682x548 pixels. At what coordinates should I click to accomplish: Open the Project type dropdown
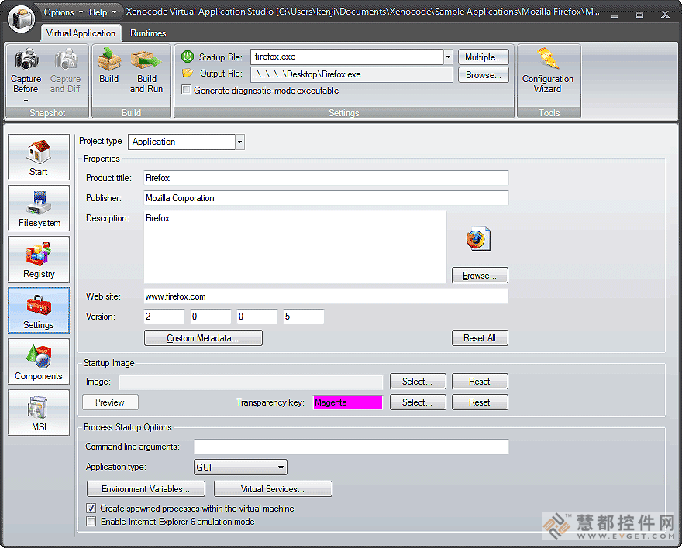click(x=239, y=142)
